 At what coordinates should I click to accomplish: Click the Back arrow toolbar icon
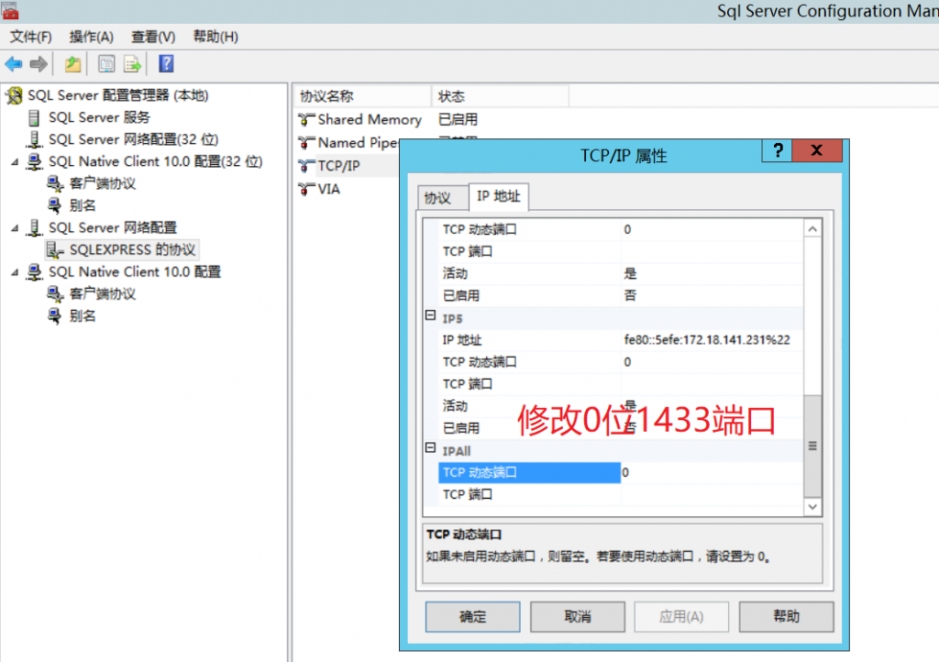[x=13, y=64]
